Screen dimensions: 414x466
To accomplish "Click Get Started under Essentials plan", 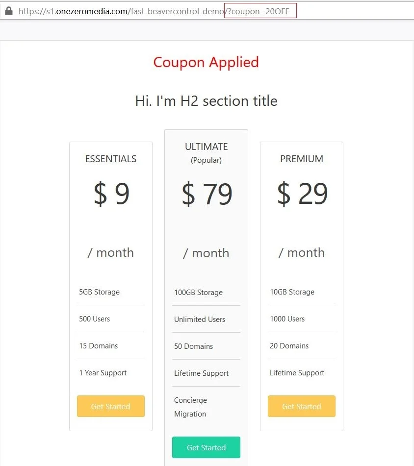I will click(111, 406).
